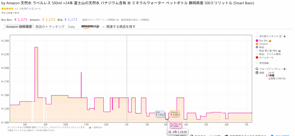The width and height of the screenshot is (295, 136).
Task: Click the 4.3 rating number
Action: coord(16,9)
